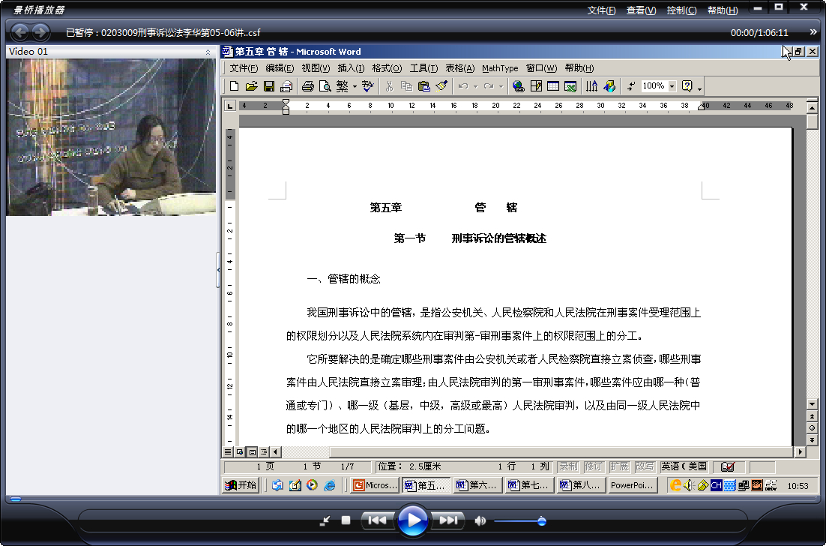Click the Word Help question mark icon
826x546 pixels.
tap(687, 86)
